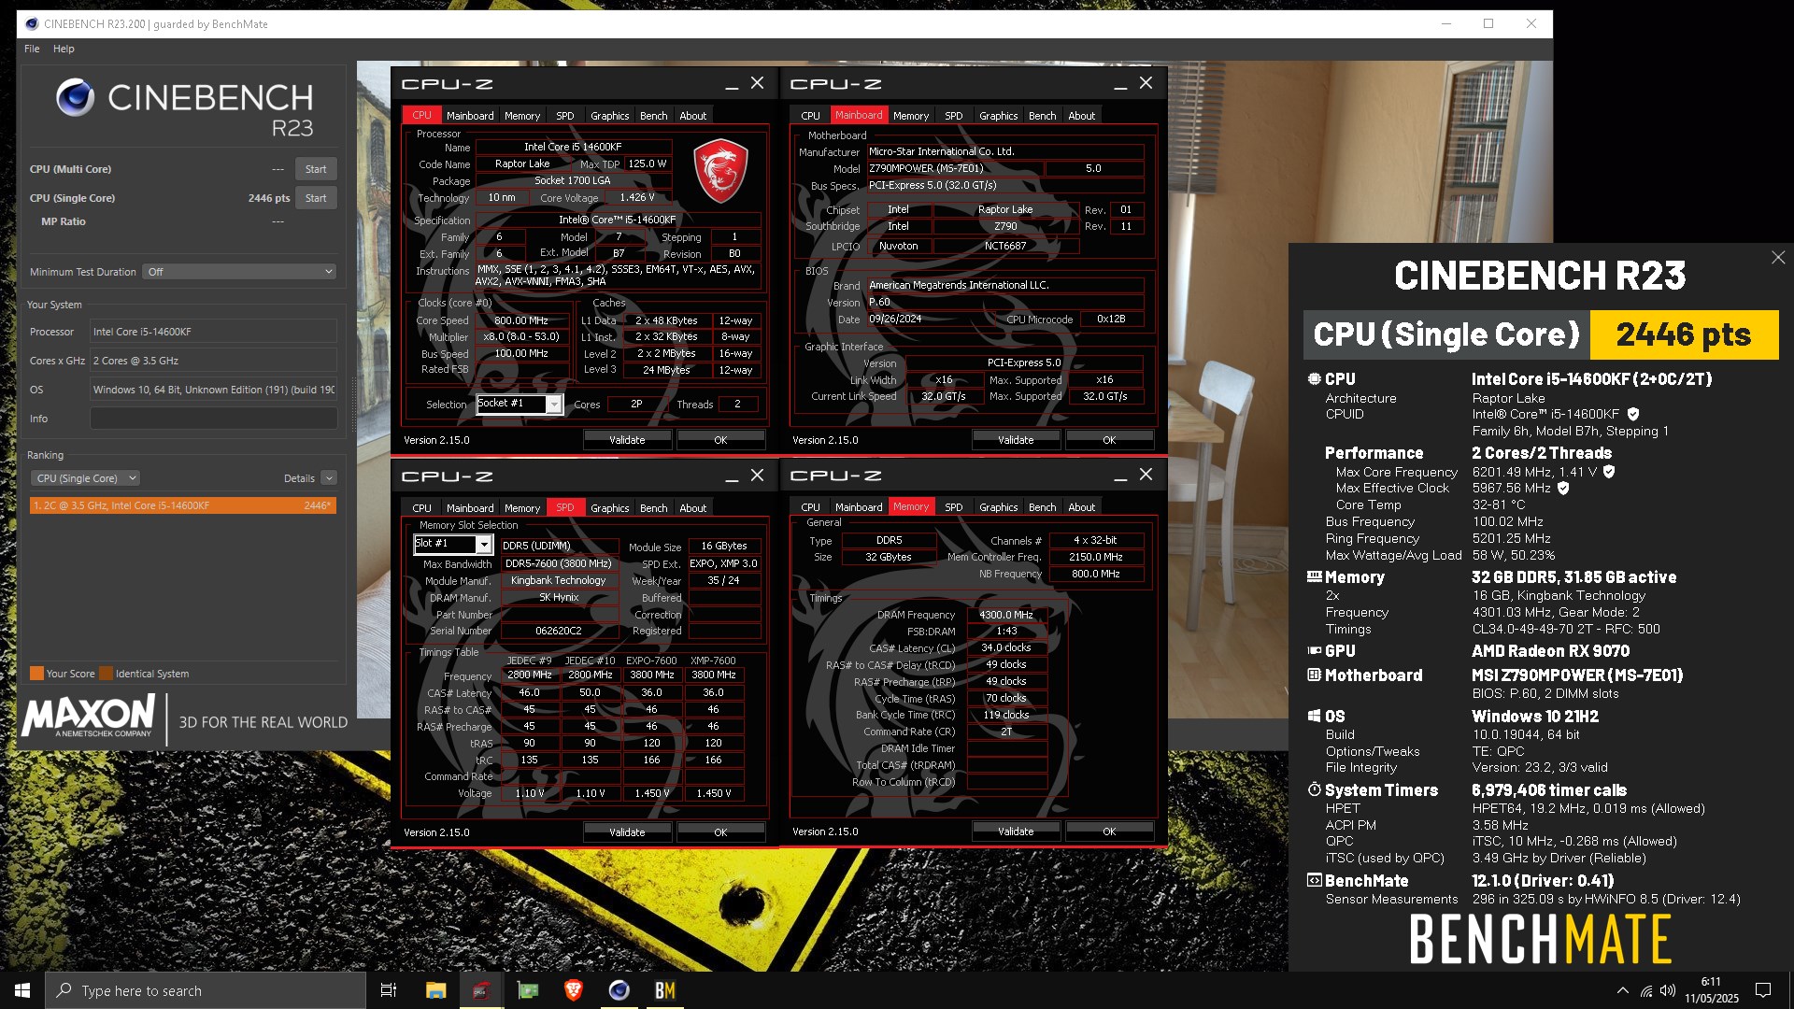
Task: Open Task View in the taskbar
Action: [x=389, y=990]
